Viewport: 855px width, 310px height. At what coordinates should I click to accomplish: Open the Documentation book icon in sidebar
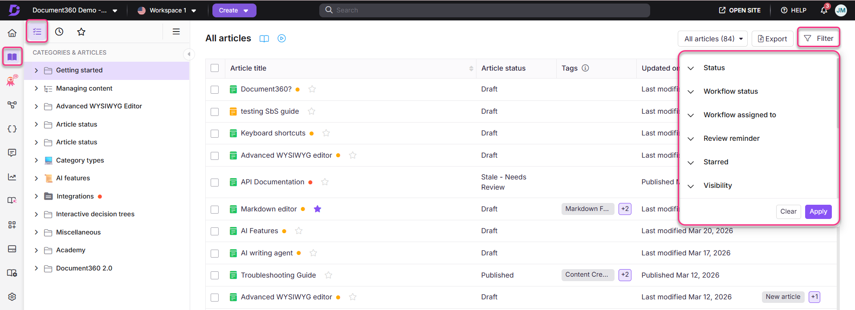coord(12,57)
